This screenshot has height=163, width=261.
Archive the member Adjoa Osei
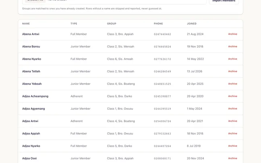click(x=232, y=158)
